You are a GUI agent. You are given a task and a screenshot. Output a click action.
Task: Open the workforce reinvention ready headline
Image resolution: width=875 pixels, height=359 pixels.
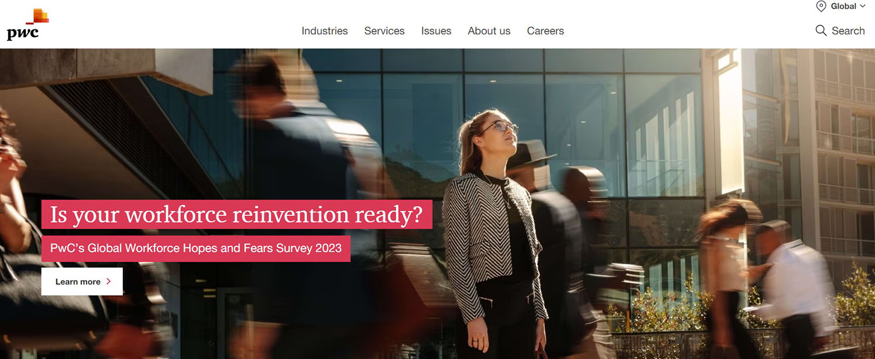point(236,214)
